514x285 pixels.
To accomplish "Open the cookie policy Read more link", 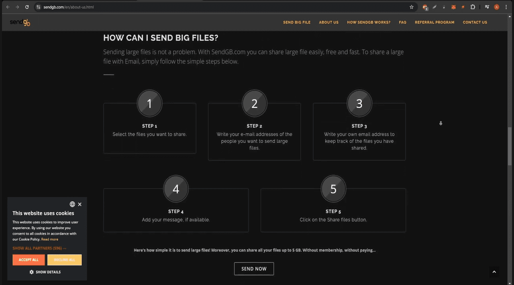I will pos(50,239).
